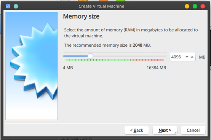Increase memory with the spinbox up arrow
This screenshot has width=211, height=140.
coord(192,57)
